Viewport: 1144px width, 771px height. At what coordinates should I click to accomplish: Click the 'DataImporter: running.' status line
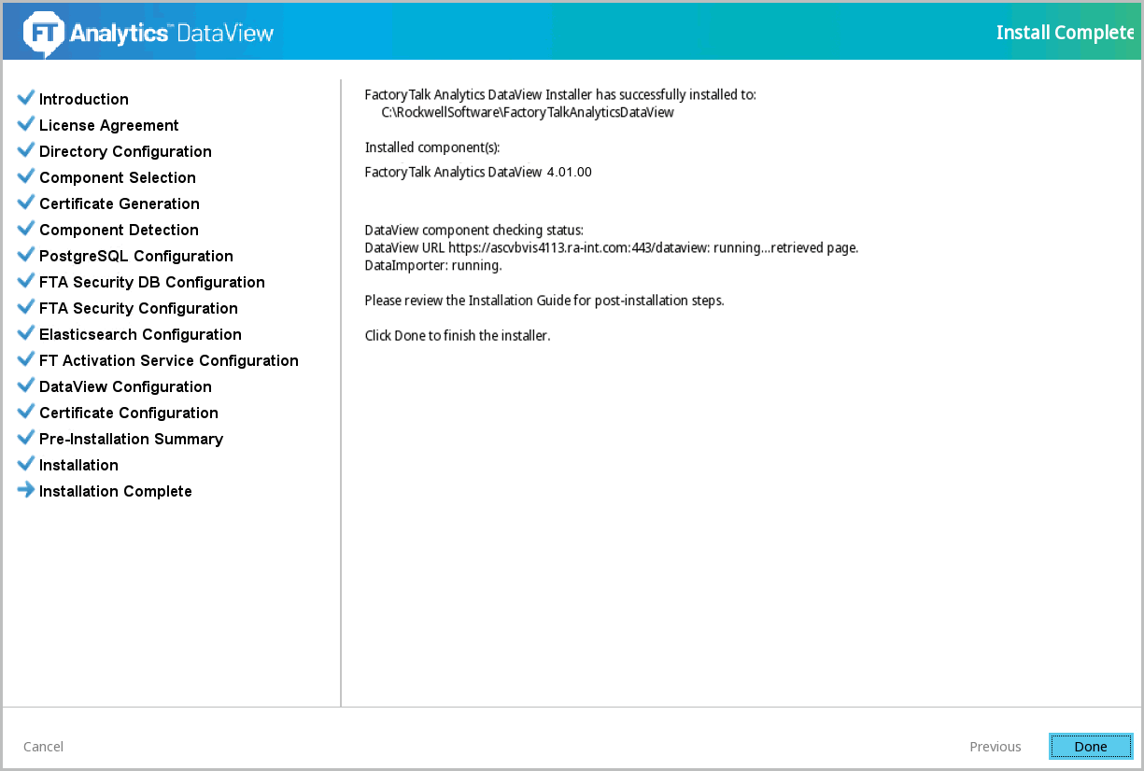pyautogui.click(x=433, y=265)
